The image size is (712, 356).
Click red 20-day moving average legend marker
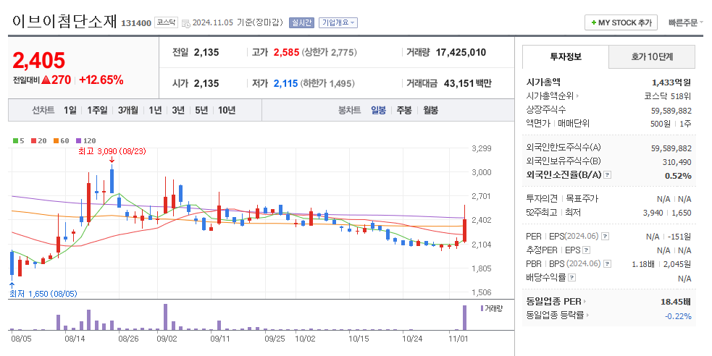33,141
